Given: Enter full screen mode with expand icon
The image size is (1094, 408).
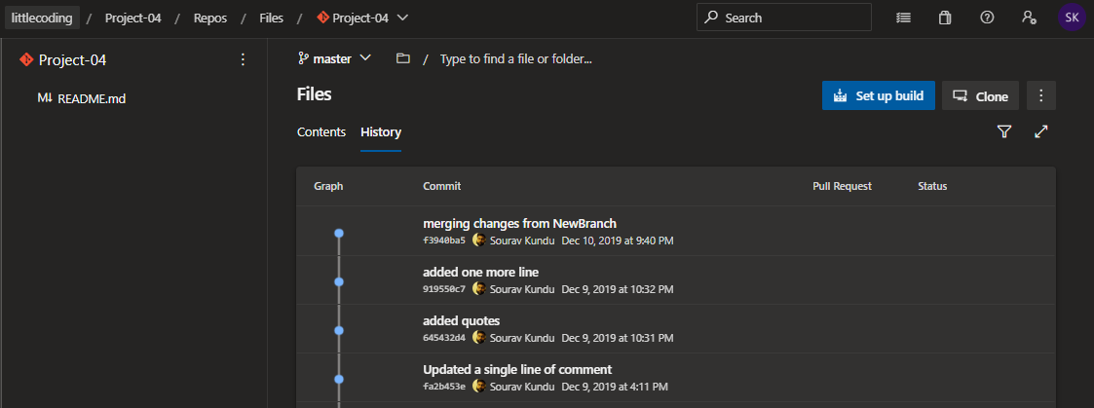Looking at the screenshot, I should click(1040, 131).
